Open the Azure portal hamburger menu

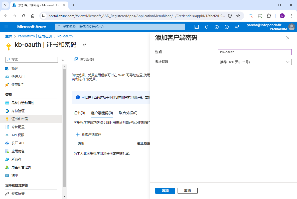pyautogui.click(x=6, y=27)
